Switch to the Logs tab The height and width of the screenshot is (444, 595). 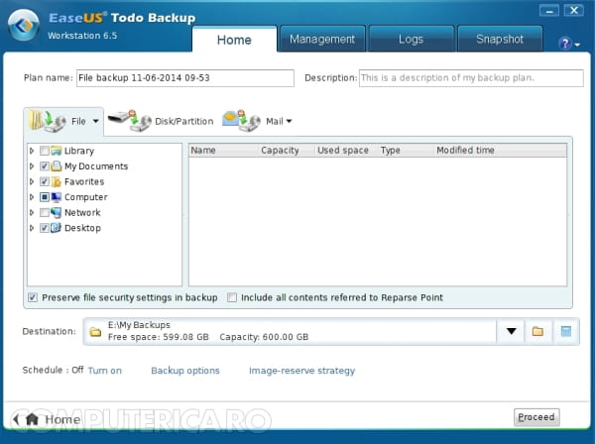point(411,39)
